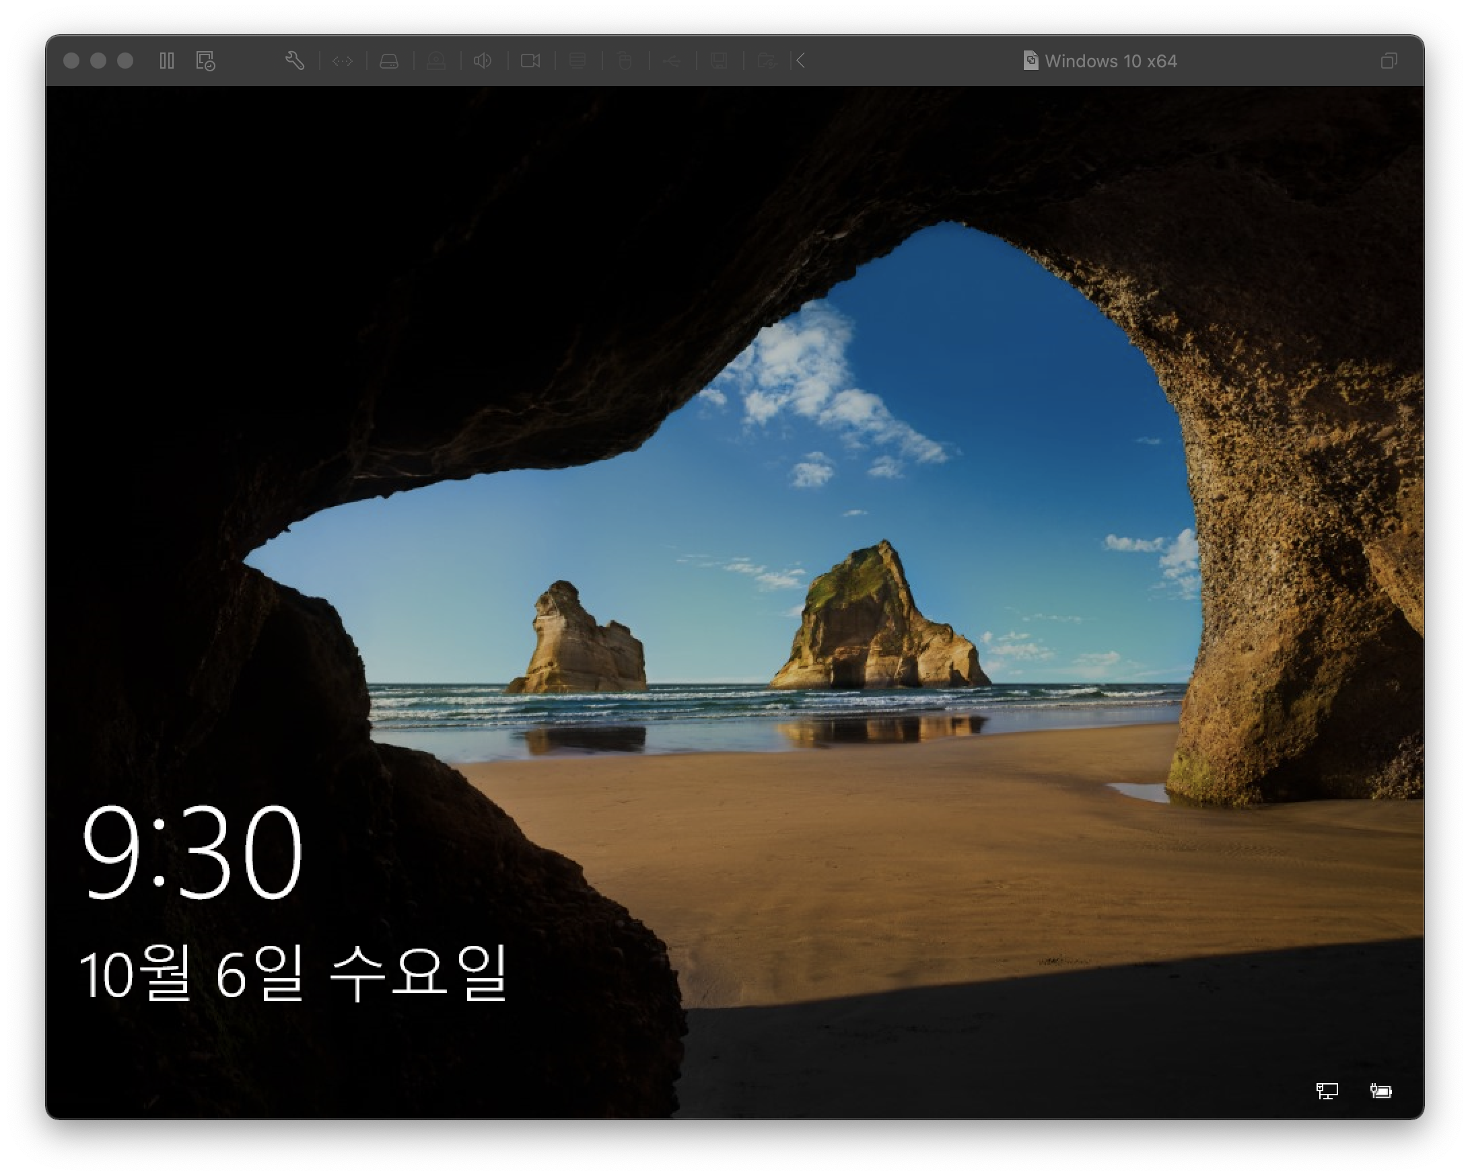The width and height of the screenshot is (1470, 1176).
Task: Close the VM window red button
Action: pyautogui.click(x=71, y=61)
